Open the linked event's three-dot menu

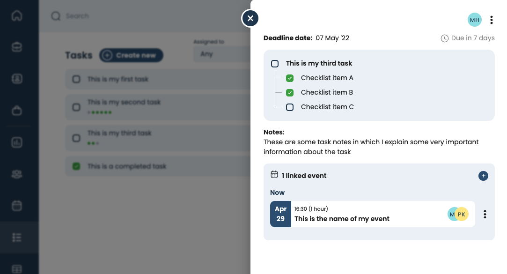485,214
